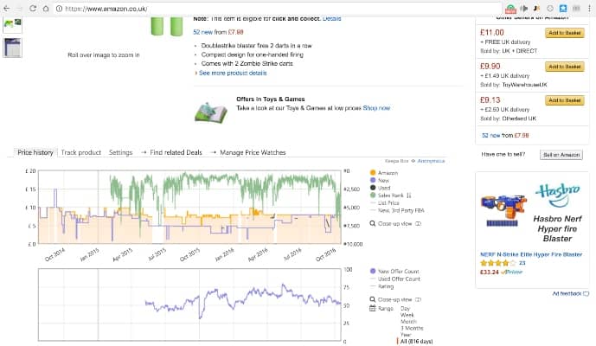Screen dimensions: 596x346
Task: Reload the page with refresh icon
Action: tap(33, 8)
